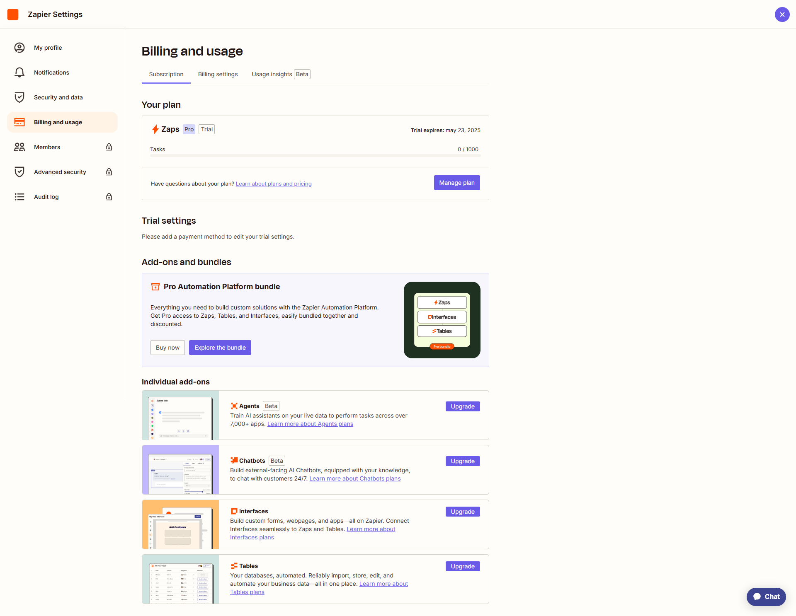The height and width of the screenshot is (616, 796).
Task: Click the Agents preview thumbnail
Action: tap(180, 415)
